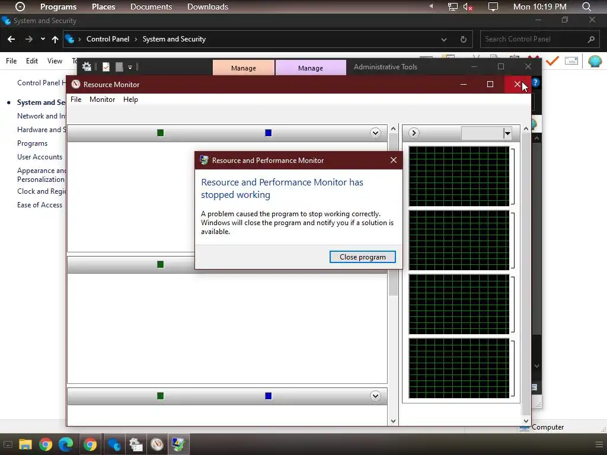Open Ease of Access in the sidebar
607x455 pixels.
tap(40, 204)
